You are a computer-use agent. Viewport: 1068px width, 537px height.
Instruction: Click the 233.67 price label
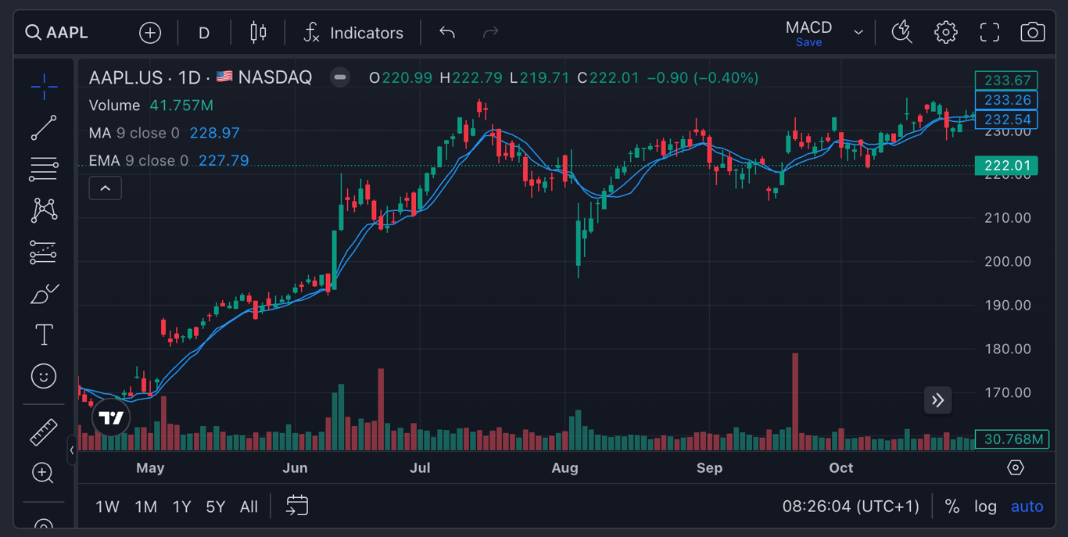pyautogui.click(x=1007, y=81)
